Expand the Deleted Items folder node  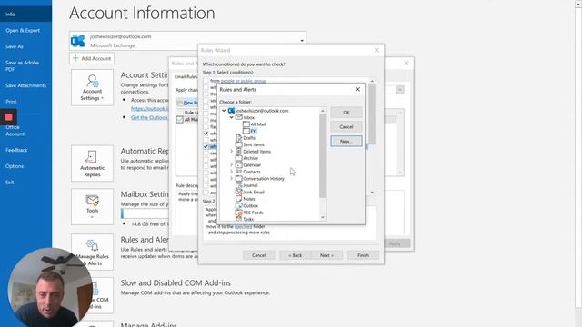point(231,152)
